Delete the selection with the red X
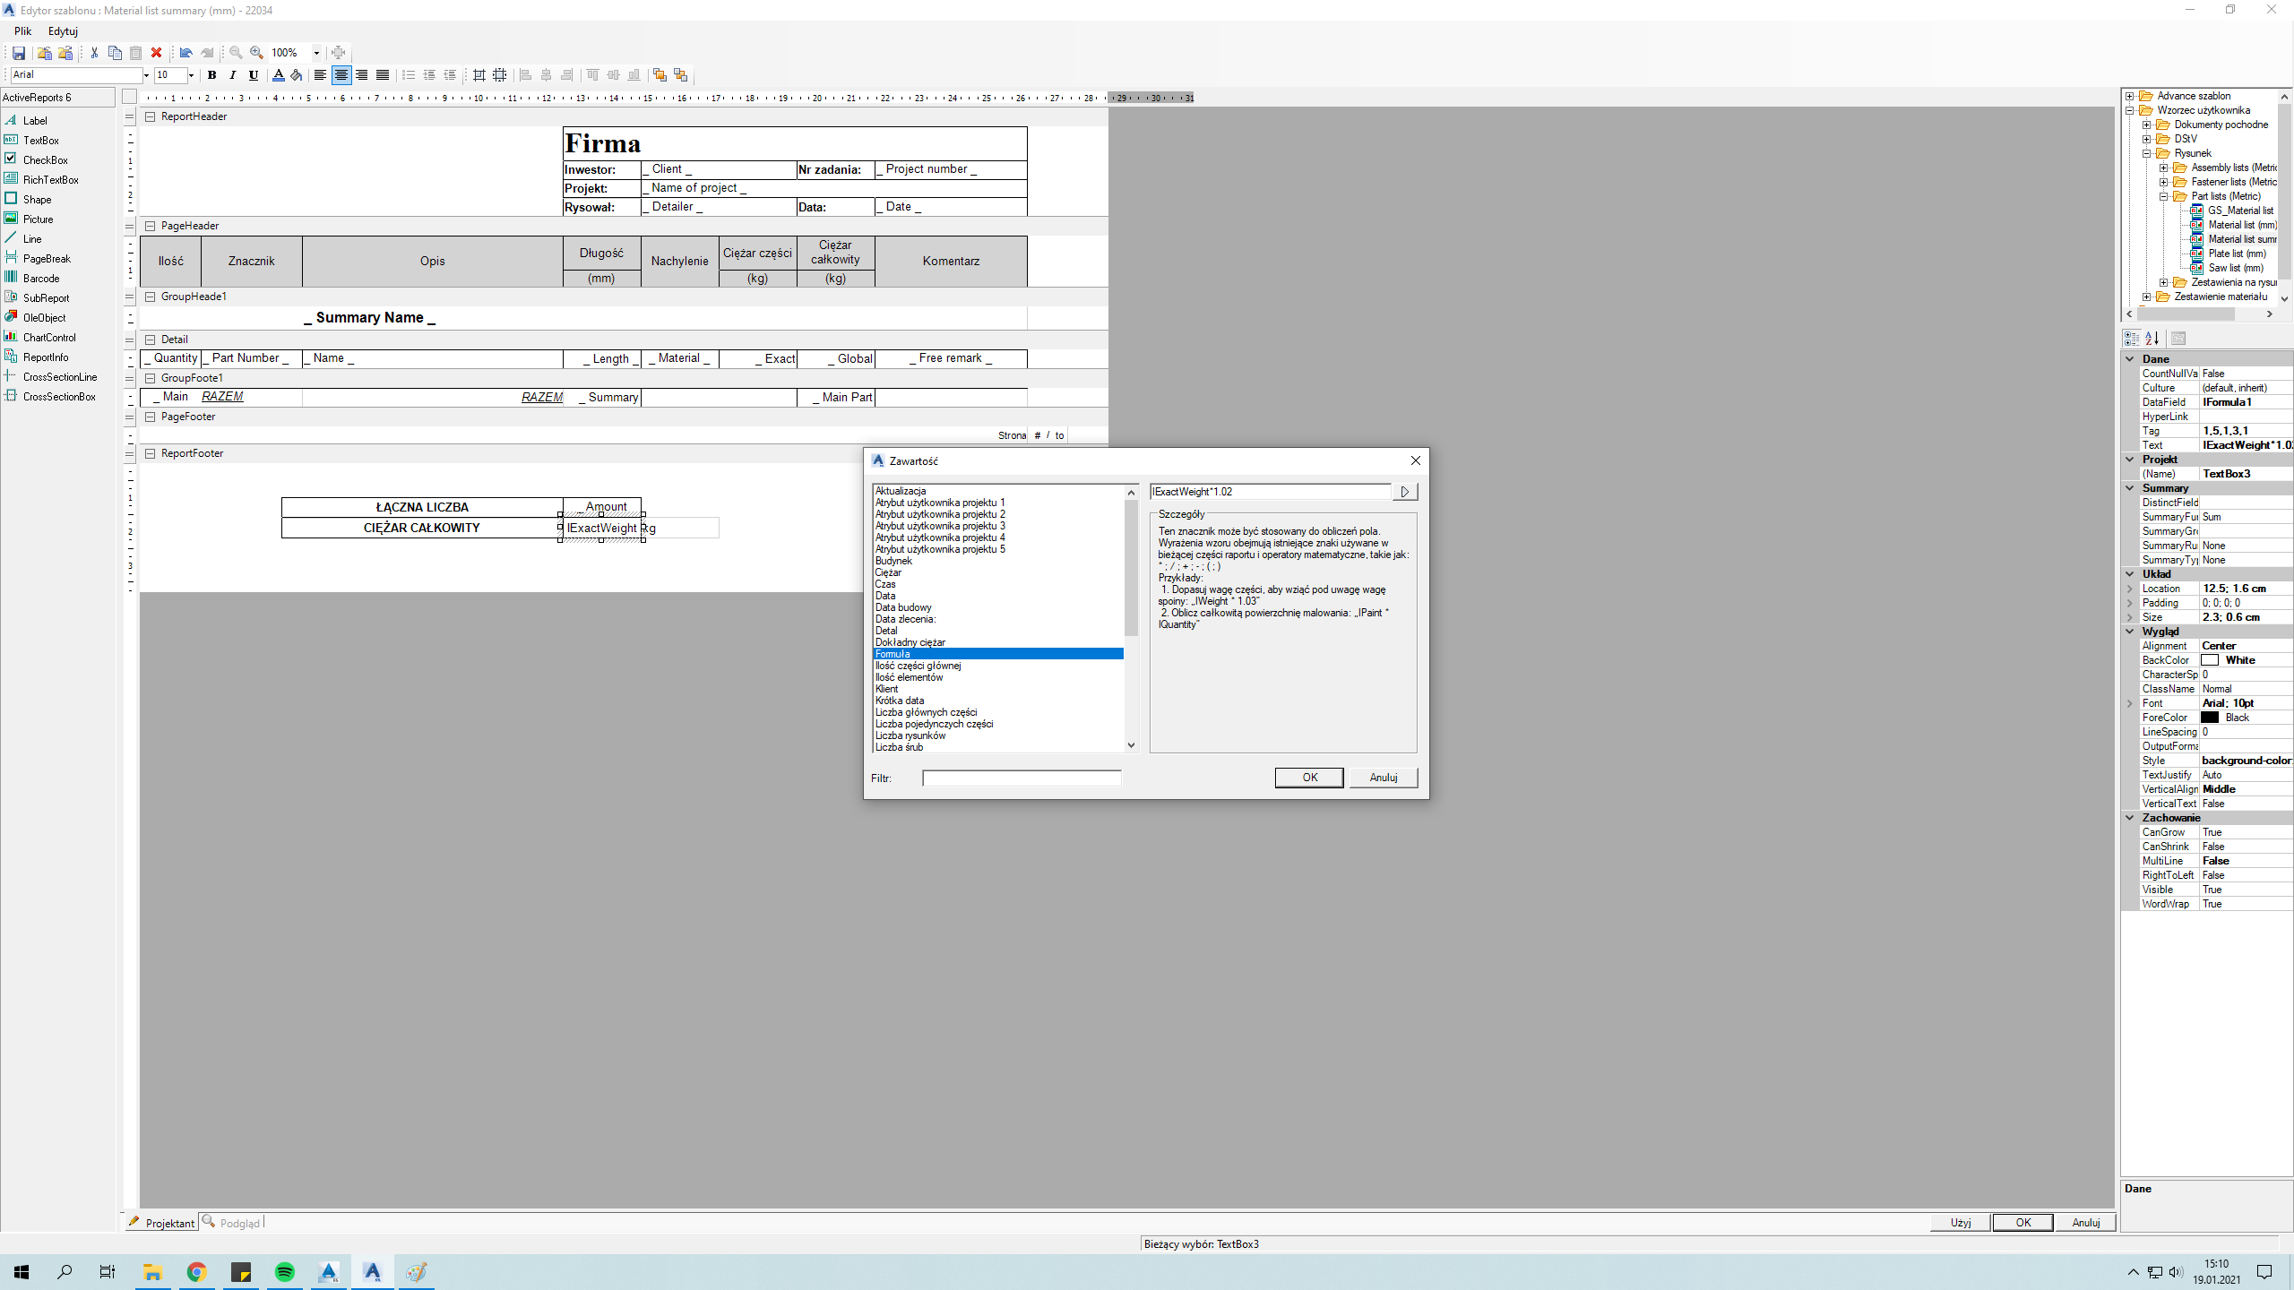The height and width of the screenshot is (1290, 2294). click(156, 53)
